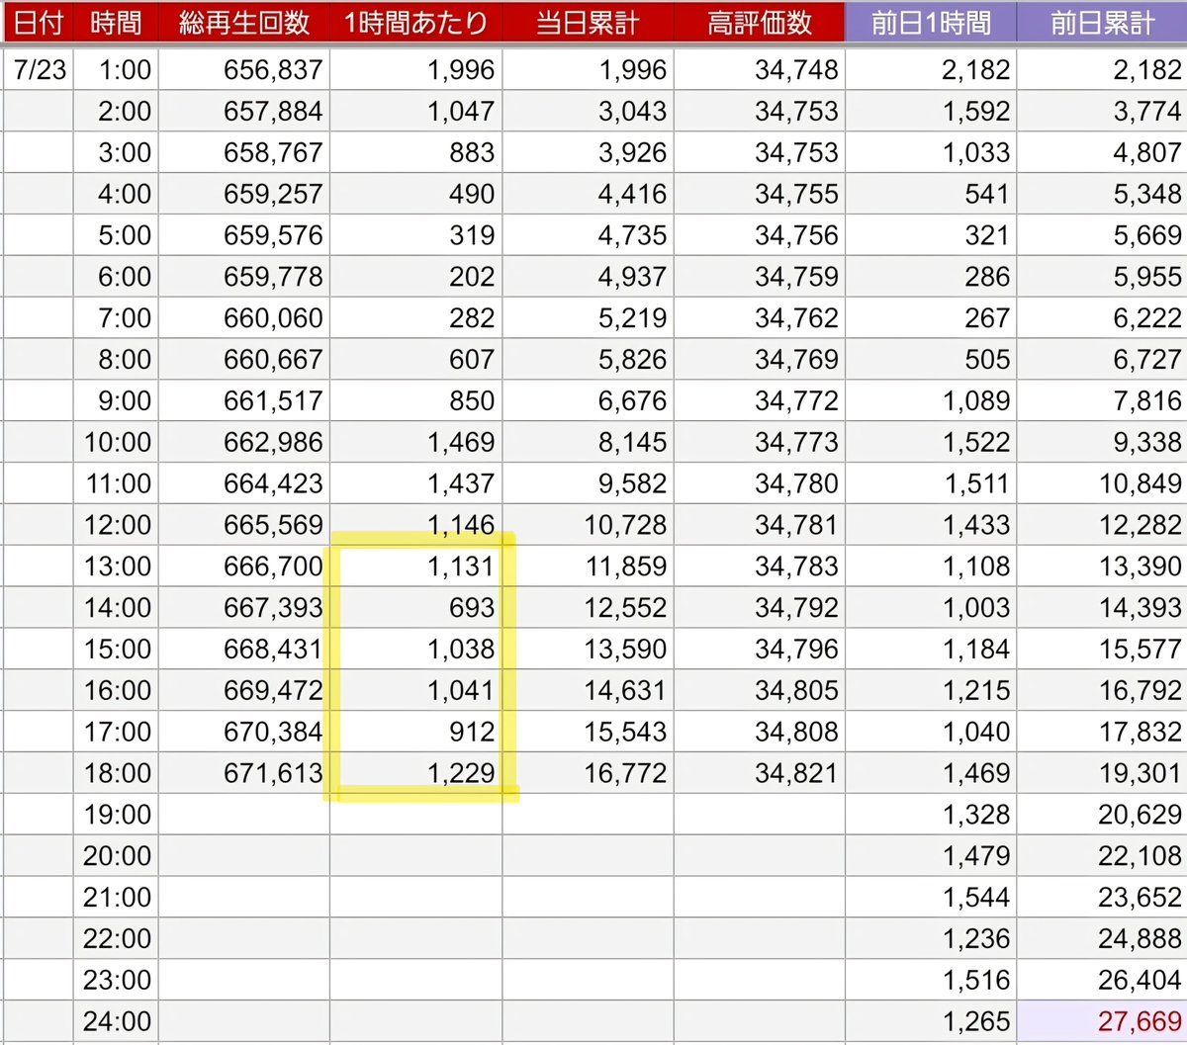Image resolution: width=1187 pixels, height=1045 pixels.
Task: Click the 1時間あたり column header
Action: [x=415, y=22]
